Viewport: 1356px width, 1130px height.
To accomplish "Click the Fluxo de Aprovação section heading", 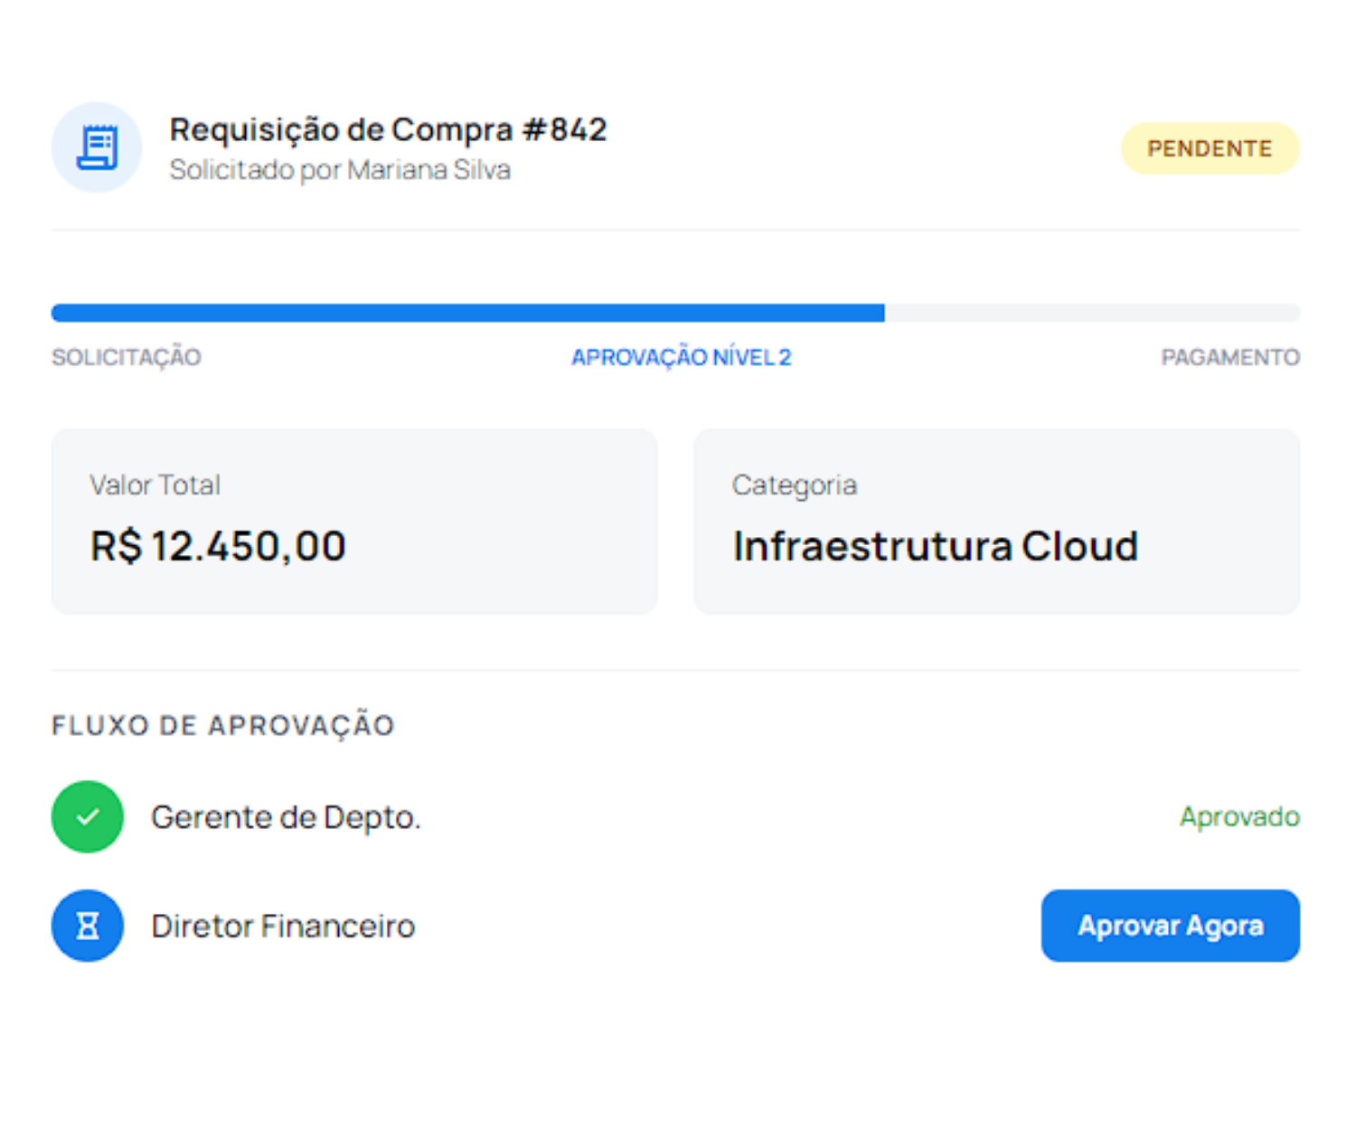I will [223, 725].
